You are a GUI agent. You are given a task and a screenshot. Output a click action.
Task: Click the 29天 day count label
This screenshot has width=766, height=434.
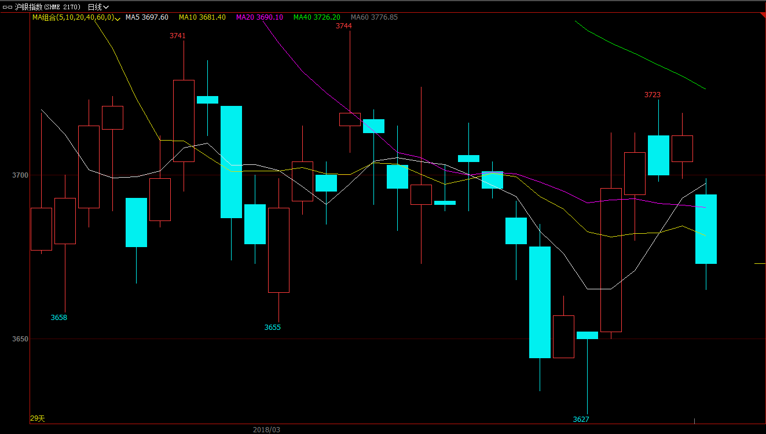(x=38, y=418)
